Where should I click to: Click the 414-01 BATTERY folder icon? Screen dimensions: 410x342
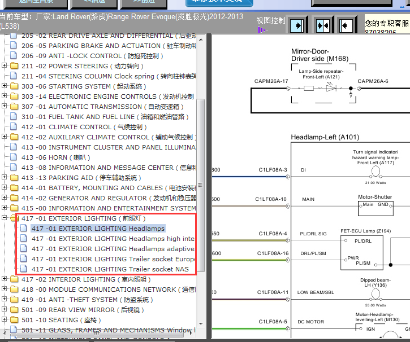14,187
